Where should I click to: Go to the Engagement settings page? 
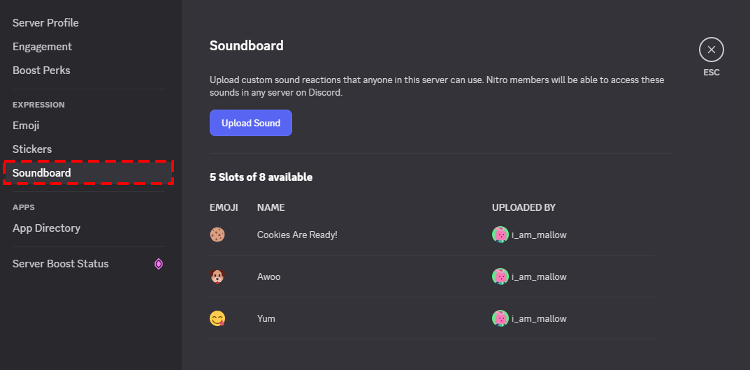(x=42, y=47)
